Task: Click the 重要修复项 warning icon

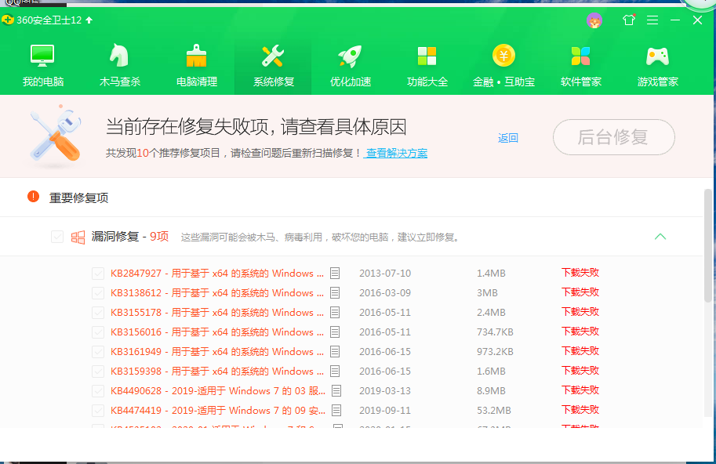Action: [34, 197]
